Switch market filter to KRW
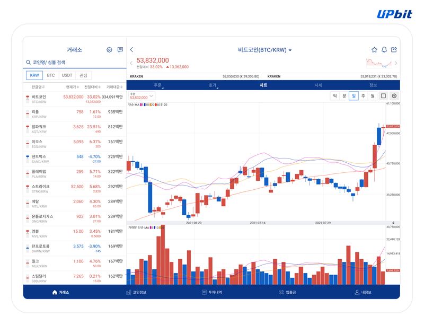Screen dimensions: 424x325 pyautogui.click(x=34, y=75)
